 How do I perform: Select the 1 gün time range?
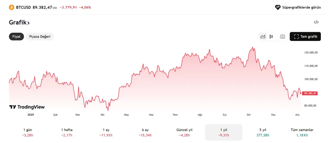point(28,132)
